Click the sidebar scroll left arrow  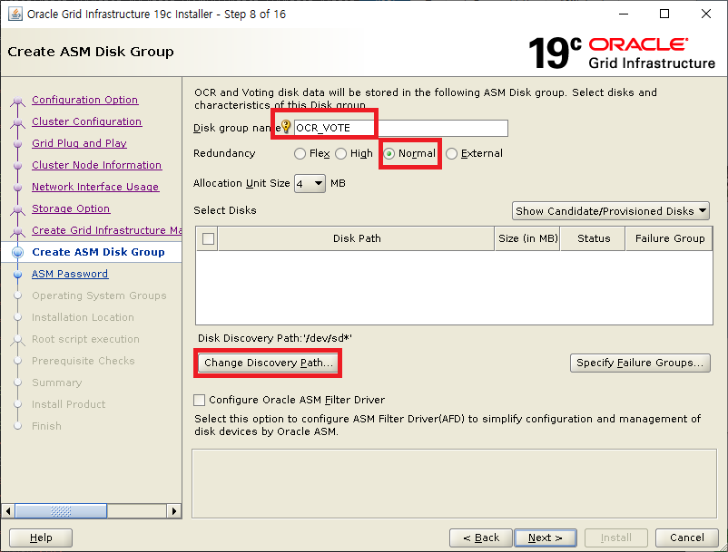coord(8,511)
